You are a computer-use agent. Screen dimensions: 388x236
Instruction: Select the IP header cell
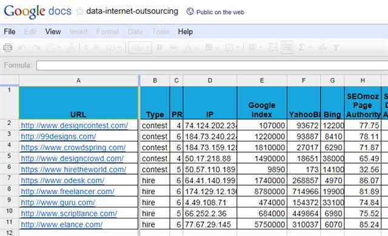(x=210, y=103)
